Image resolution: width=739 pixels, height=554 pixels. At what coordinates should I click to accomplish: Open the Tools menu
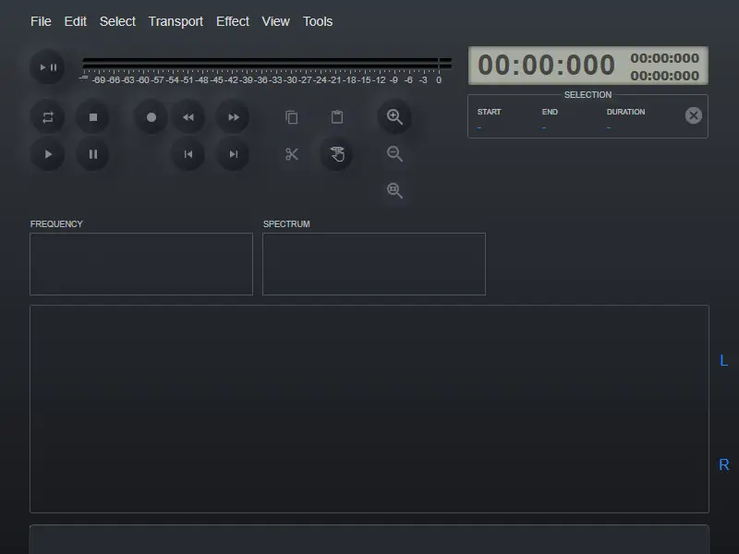(318, 21)
